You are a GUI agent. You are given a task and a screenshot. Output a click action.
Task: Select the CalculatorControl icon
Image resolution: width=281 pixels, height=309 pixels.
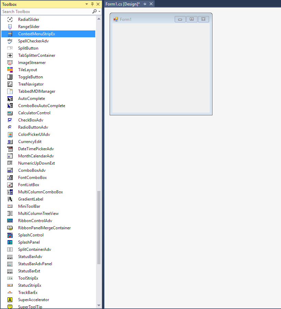10,113
